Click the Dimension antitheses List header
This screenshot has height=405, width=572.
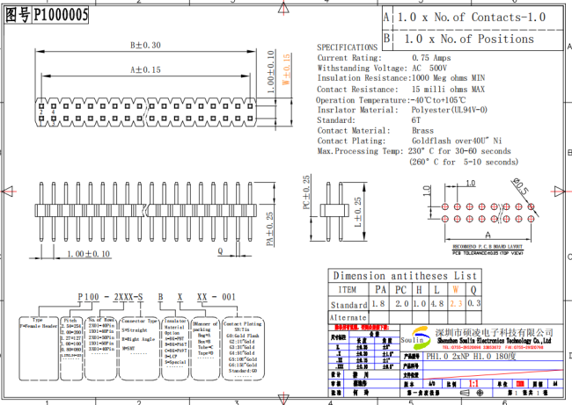tap(404, 275)
